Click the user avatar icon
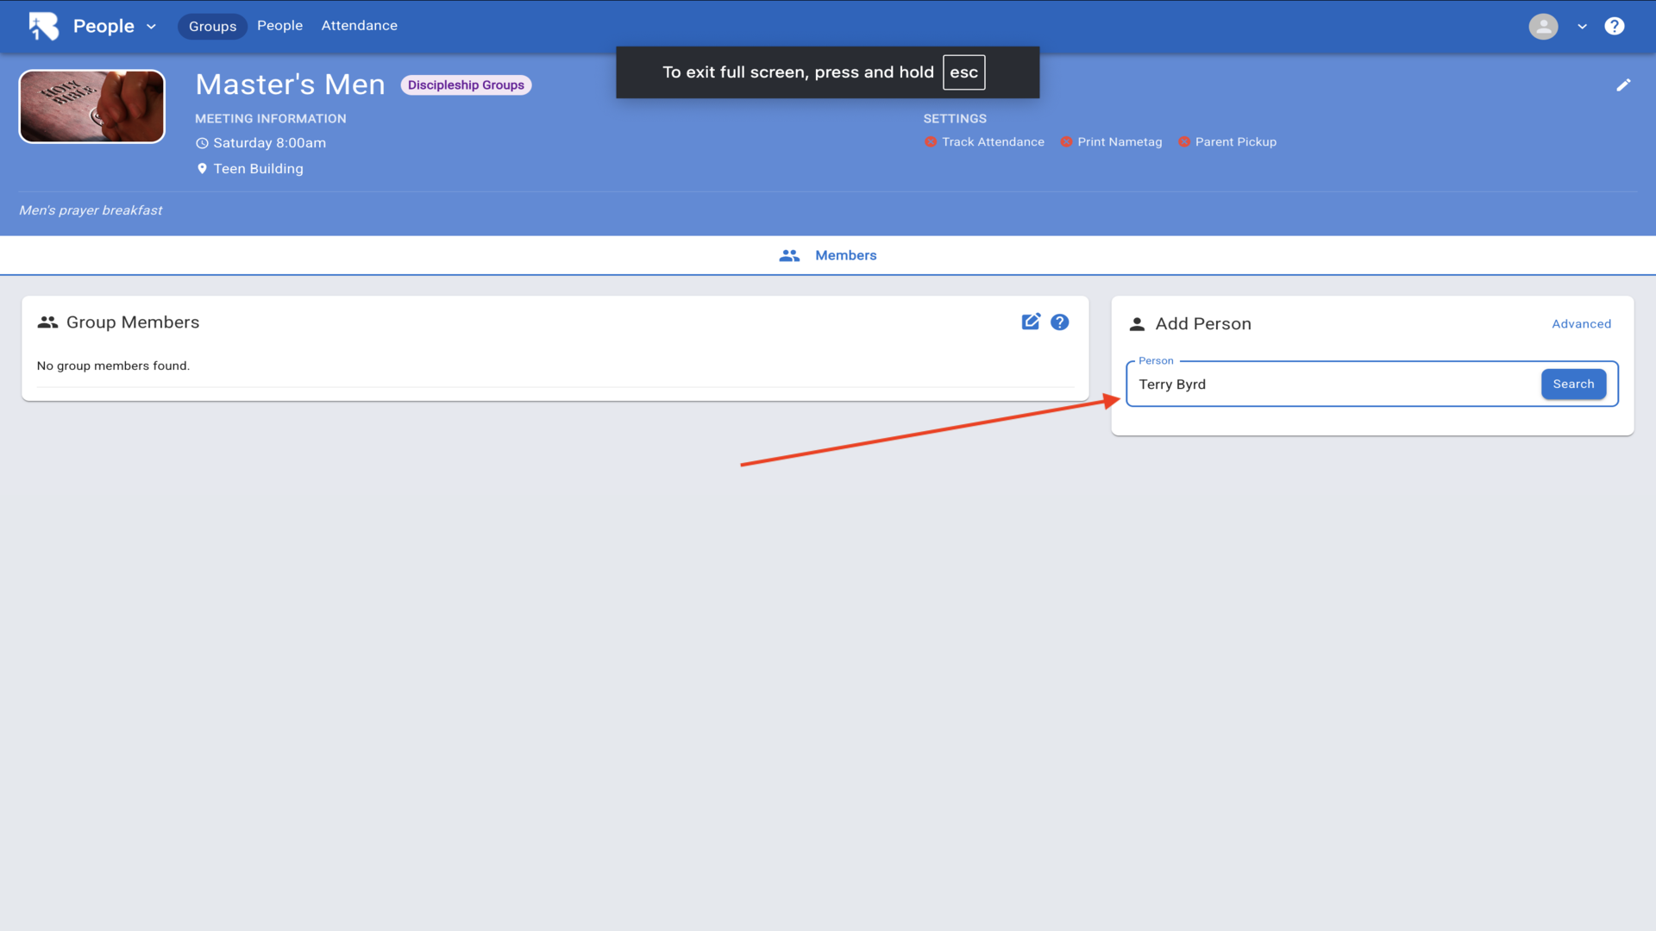Image resolution: width=1656 pixels, height=931 pixels. coord(1543,26)
